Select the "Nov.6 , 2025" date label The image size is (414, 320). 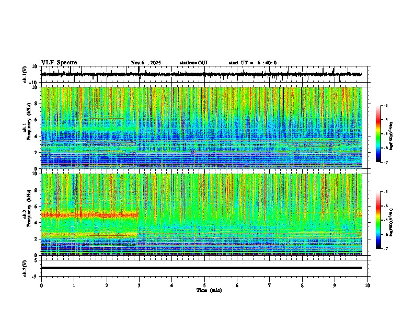pos(146,63)
